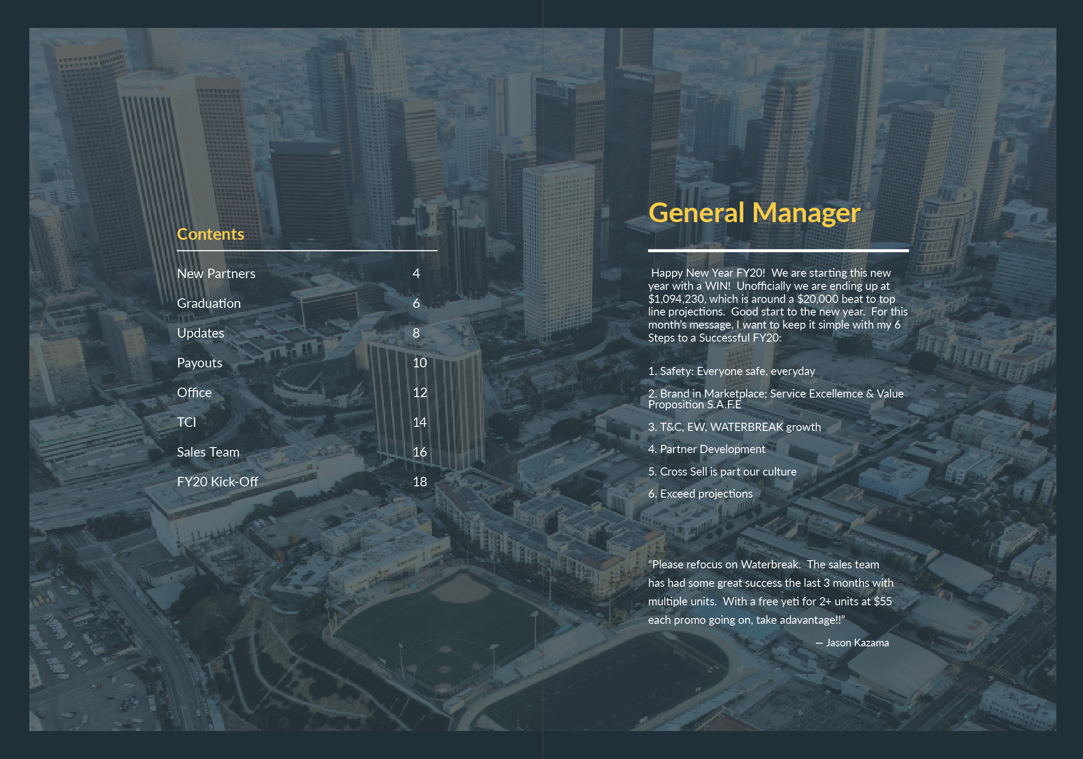The width and height of the screenshot is (1083, 759).
Task: Select step 4 Partner Development
Action: [706, 449]
